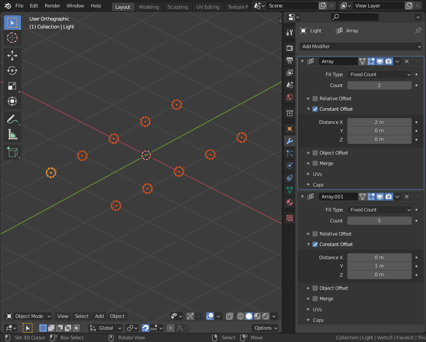Remove the Array modifier
Image resolution: width=426 pixels, height=342 pixels.
coord(407,61)
